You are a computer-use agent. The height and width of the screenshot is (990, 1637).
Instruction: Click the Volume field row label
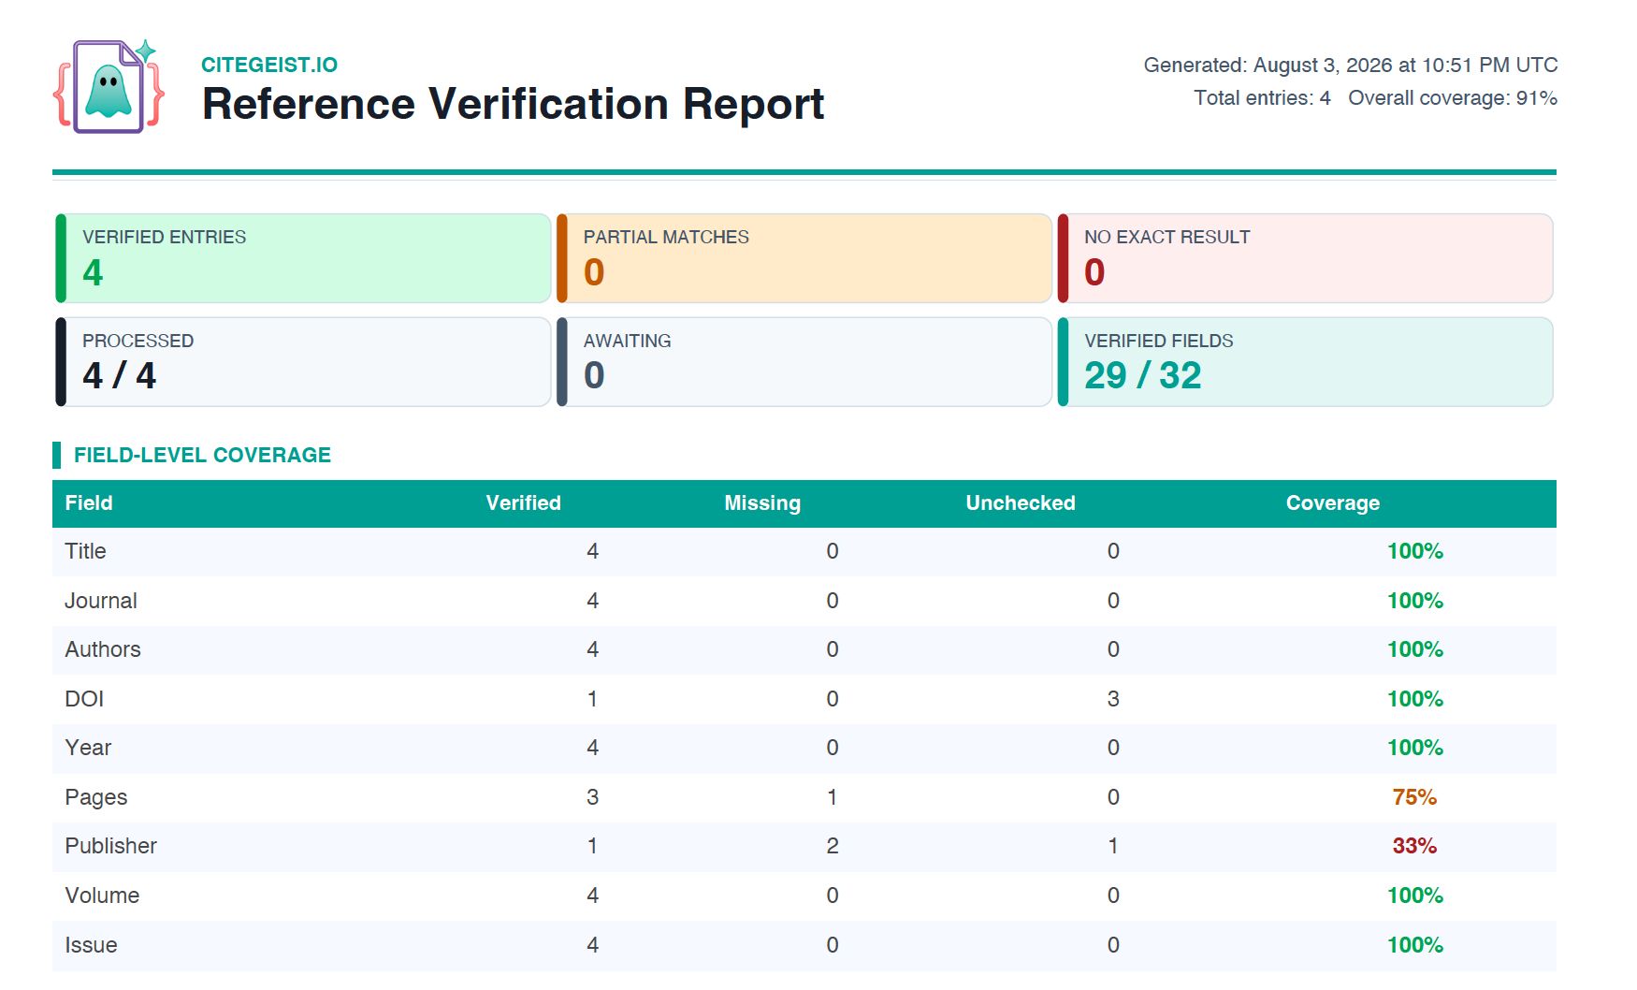[102, 895]
